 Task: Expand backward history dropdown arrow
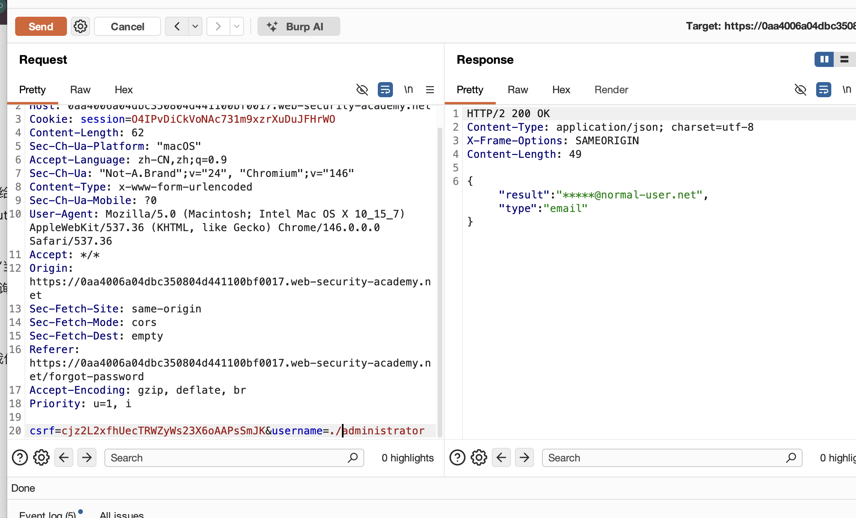click(195, 27)
